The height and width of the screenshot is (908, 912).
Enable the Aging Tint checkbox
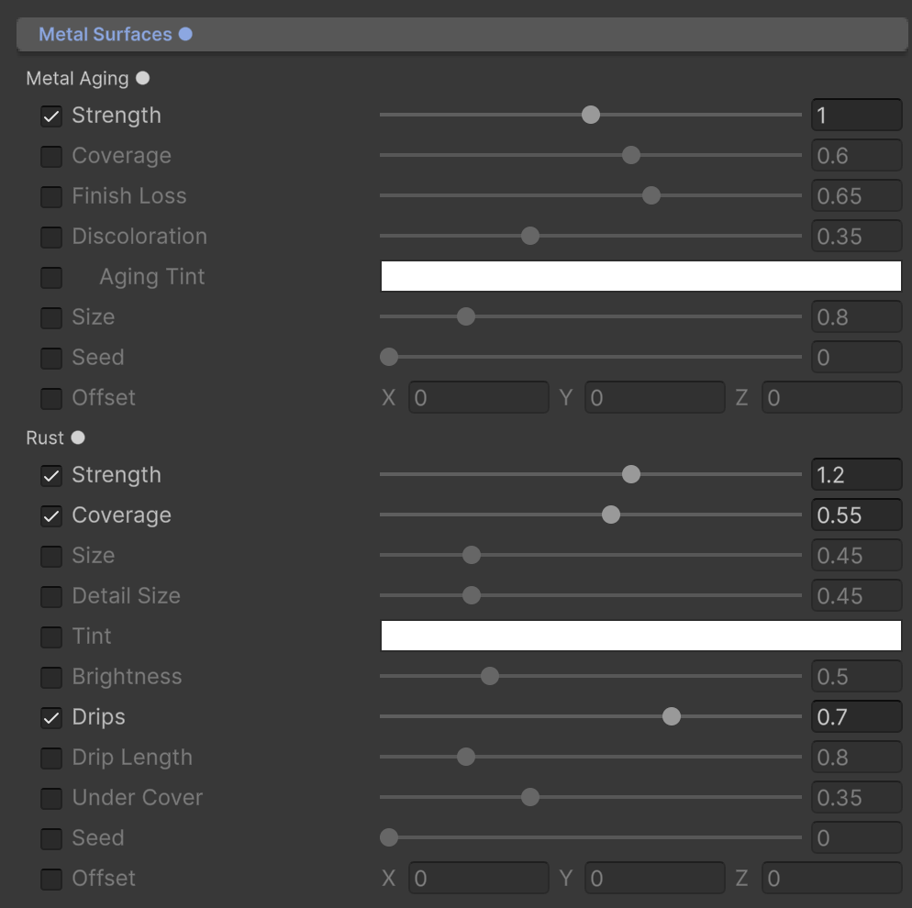51,277
